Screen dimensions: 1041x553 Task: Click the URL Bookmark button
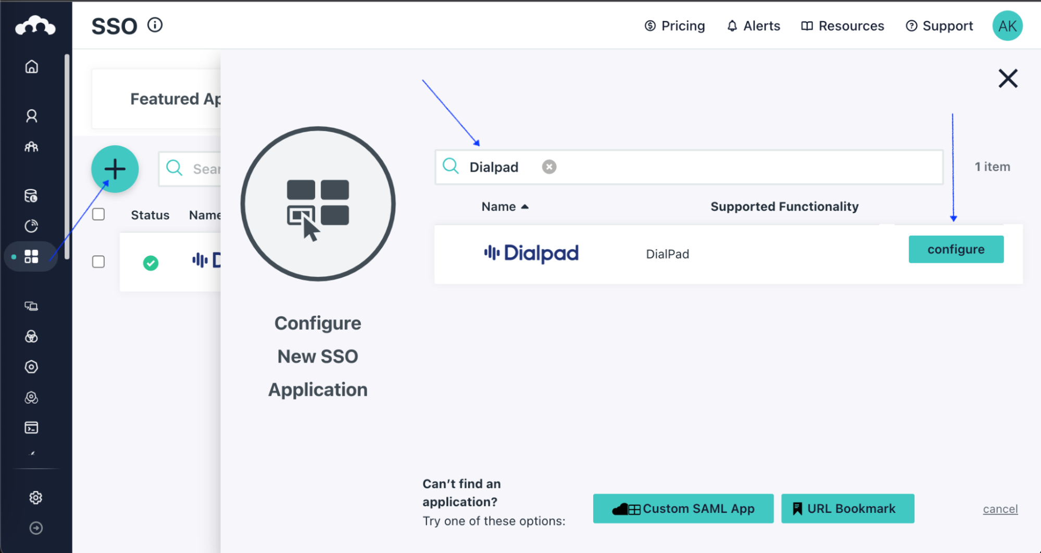847,508
